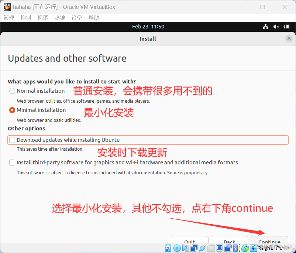
Task: Enable Download updates while installing Ubuntu
Action: point(12,140)
